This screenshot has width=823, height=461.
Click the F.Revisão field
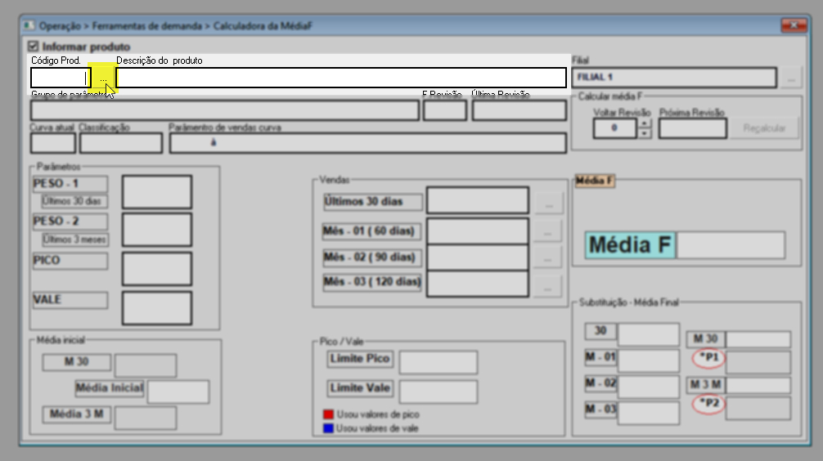pos(445,110)
